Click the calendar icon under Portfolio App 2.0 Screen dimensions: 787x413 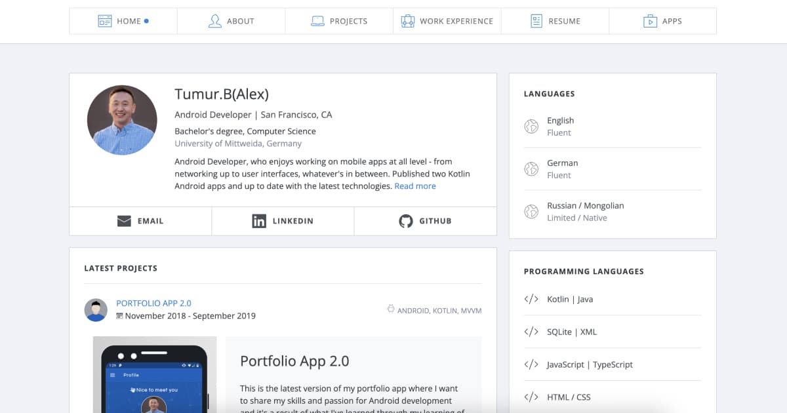pyautogui.click(x=119, y=315)
